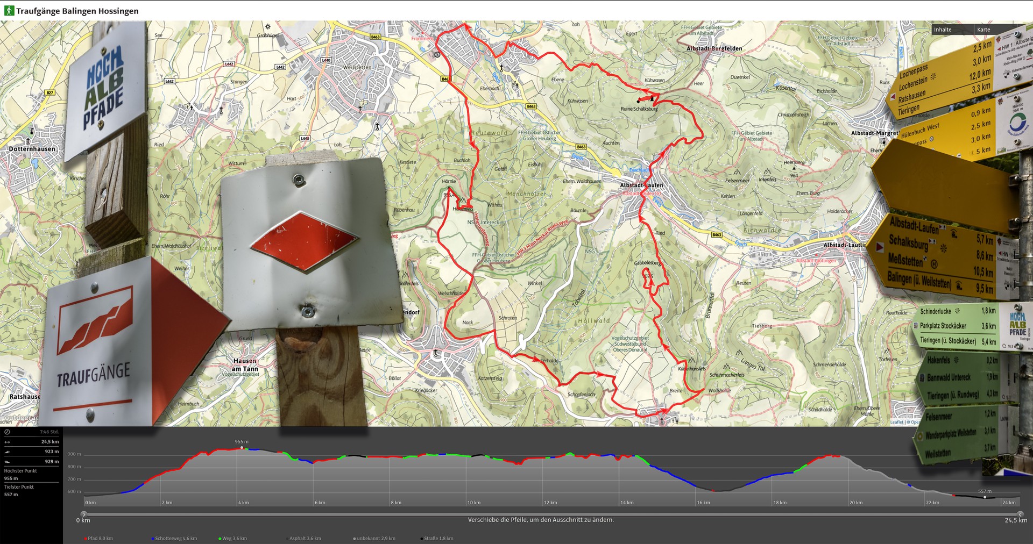Click the 24,5 km distance value in stats
This screenshot has width=1033, height=544.
coord(50,442)
